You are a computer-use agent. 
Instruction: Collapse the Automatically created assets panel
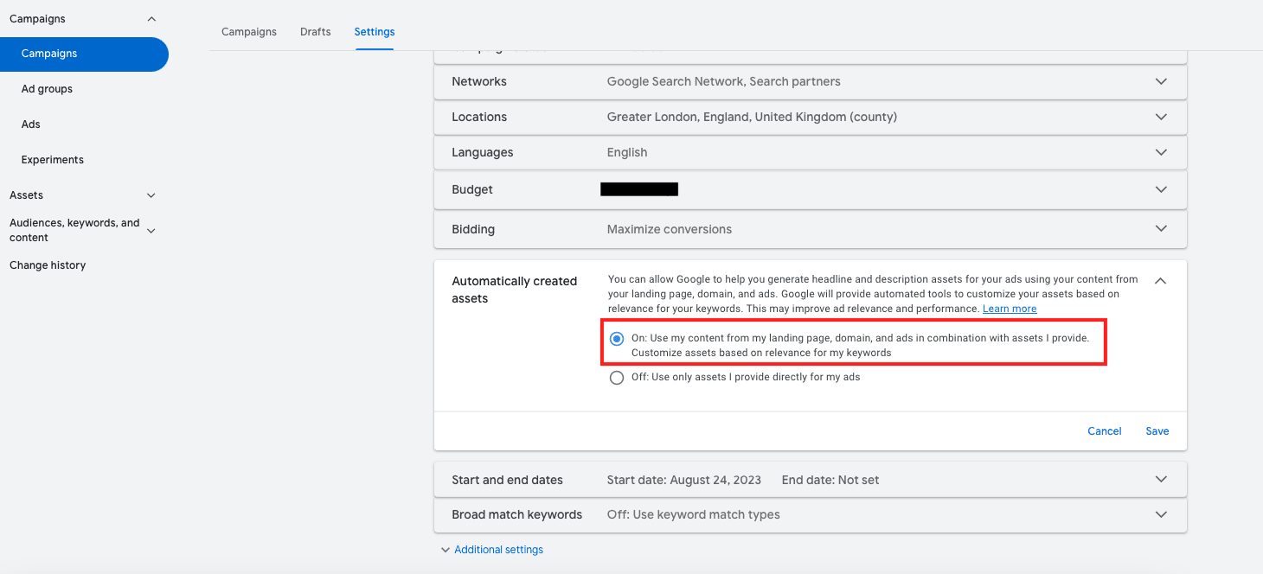click(1160, 281)
